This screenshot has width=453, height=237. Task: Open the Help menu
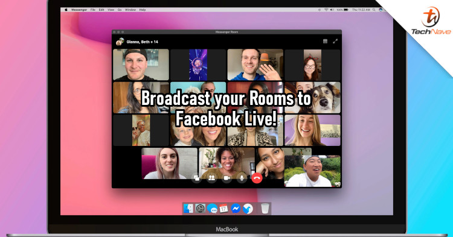[x=143, y=10]
